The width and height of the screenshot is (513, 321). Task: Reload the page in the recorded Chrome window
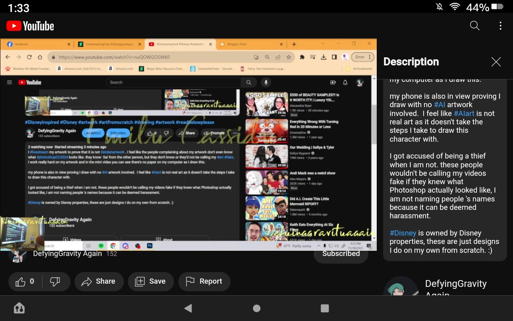pos(29,57)
